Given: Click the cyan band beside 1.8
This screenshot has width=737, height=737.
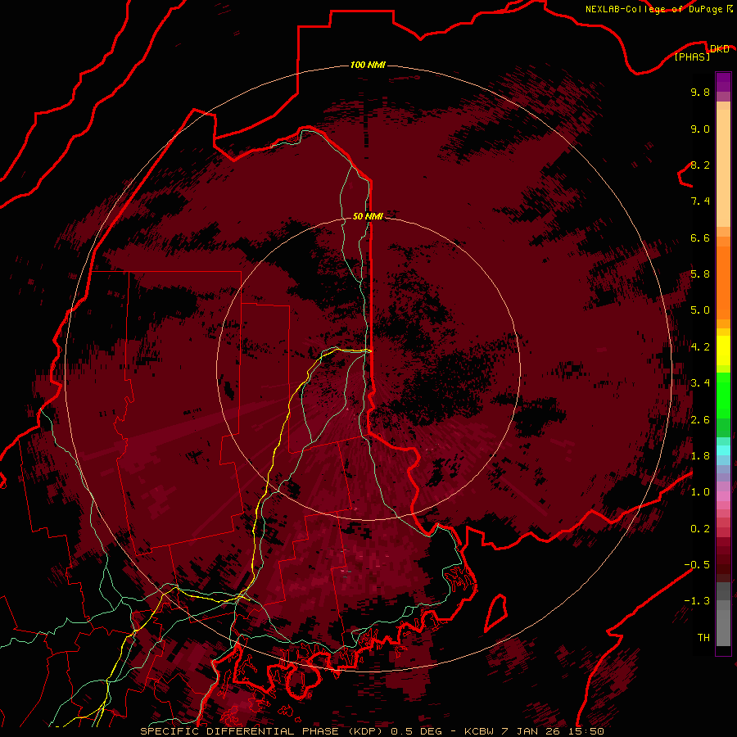Looking at the screenshot, I should click(x=723, y=450).
